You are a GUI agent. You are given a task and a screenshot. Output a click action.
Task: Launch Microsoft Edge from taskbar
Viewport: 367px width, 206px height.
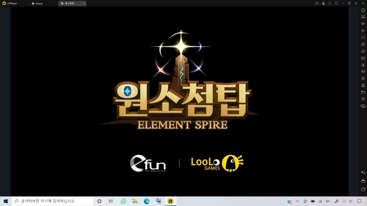point(147,201)
